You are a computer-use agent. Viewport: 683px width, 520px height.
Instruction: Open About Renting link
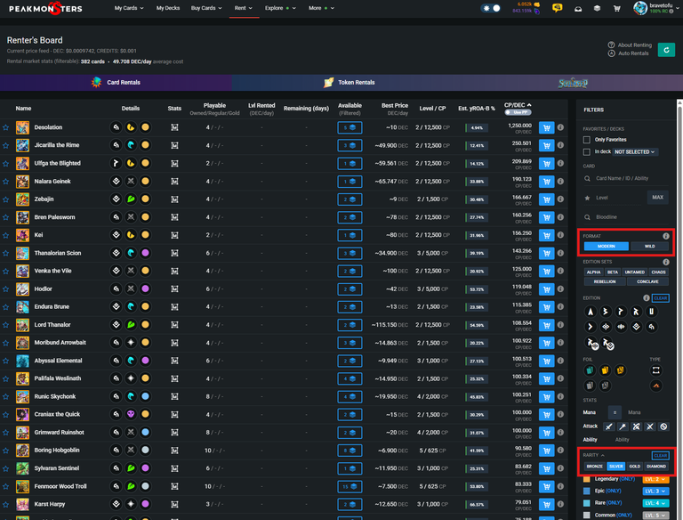click(x=630, y=45)
